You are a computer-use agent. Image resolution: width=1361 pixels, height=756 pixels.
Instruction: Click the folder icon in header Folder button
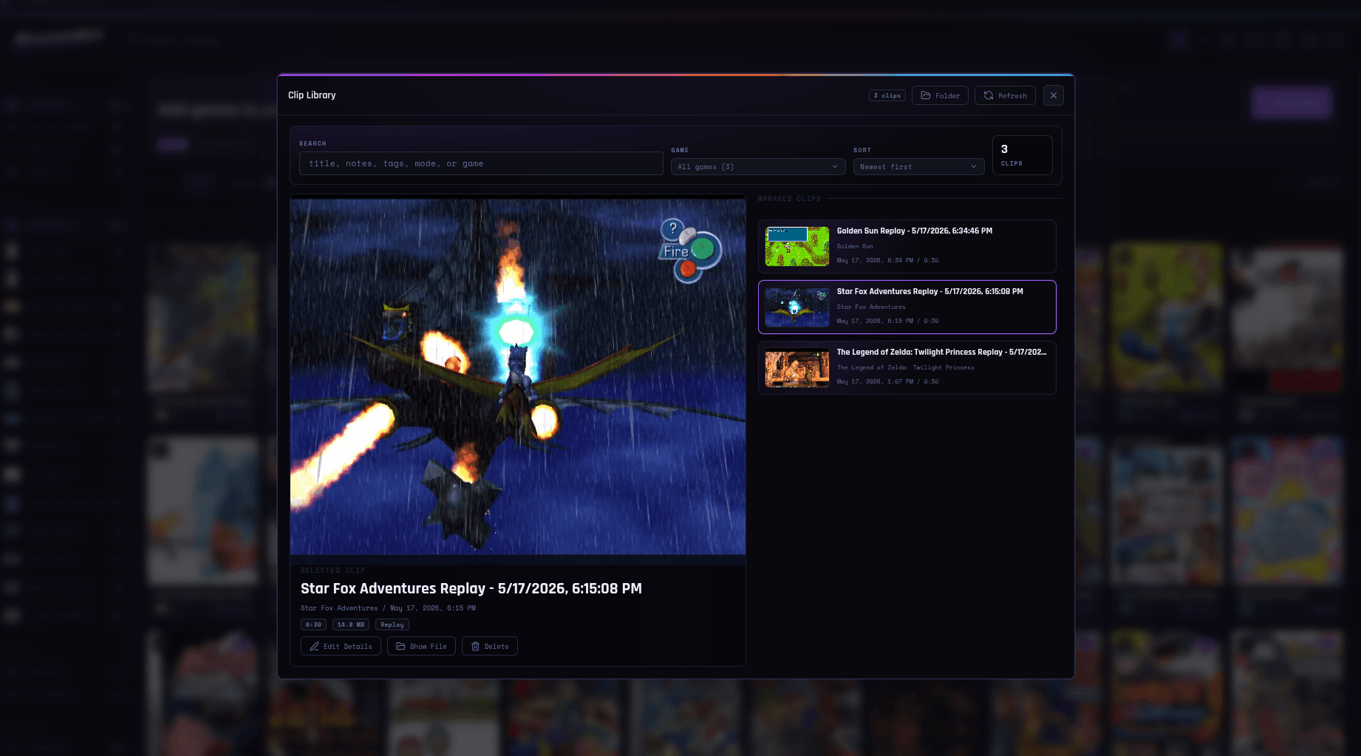[x=925, y=95]
